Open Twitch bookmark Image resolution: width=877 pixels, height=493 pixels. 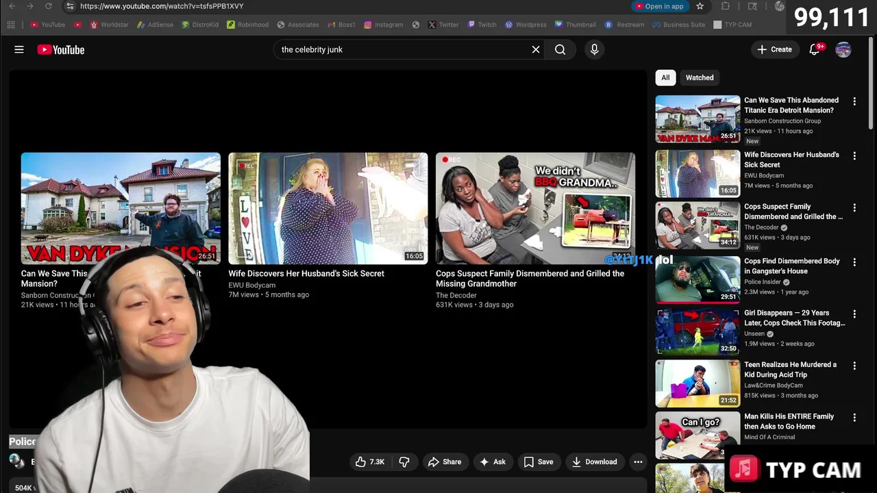click(482, 25)
